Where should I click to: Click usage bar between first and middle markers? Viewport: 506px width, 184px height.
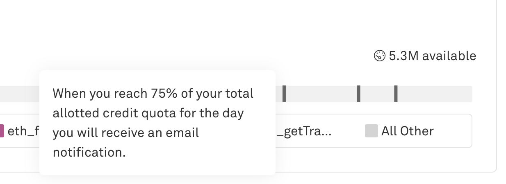pos(321,94)
